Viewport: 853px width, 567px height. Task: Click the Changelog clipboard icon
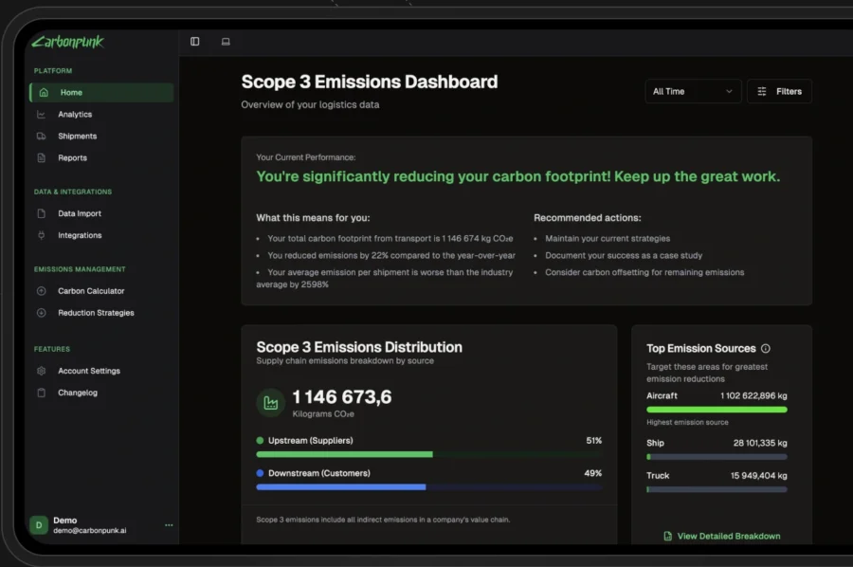(x=42, y=393)
